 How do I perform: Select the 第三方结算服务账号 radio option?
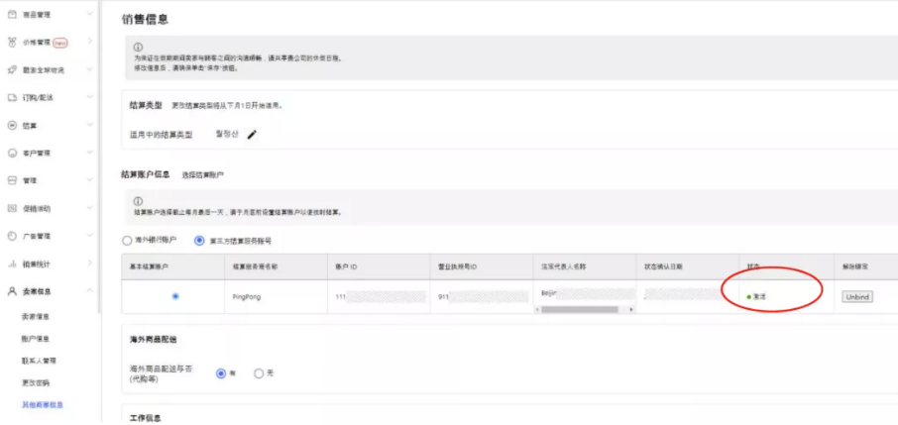200,240
